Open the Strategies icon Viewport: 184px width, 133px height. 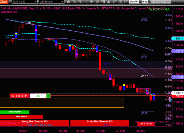click(120, 2)
